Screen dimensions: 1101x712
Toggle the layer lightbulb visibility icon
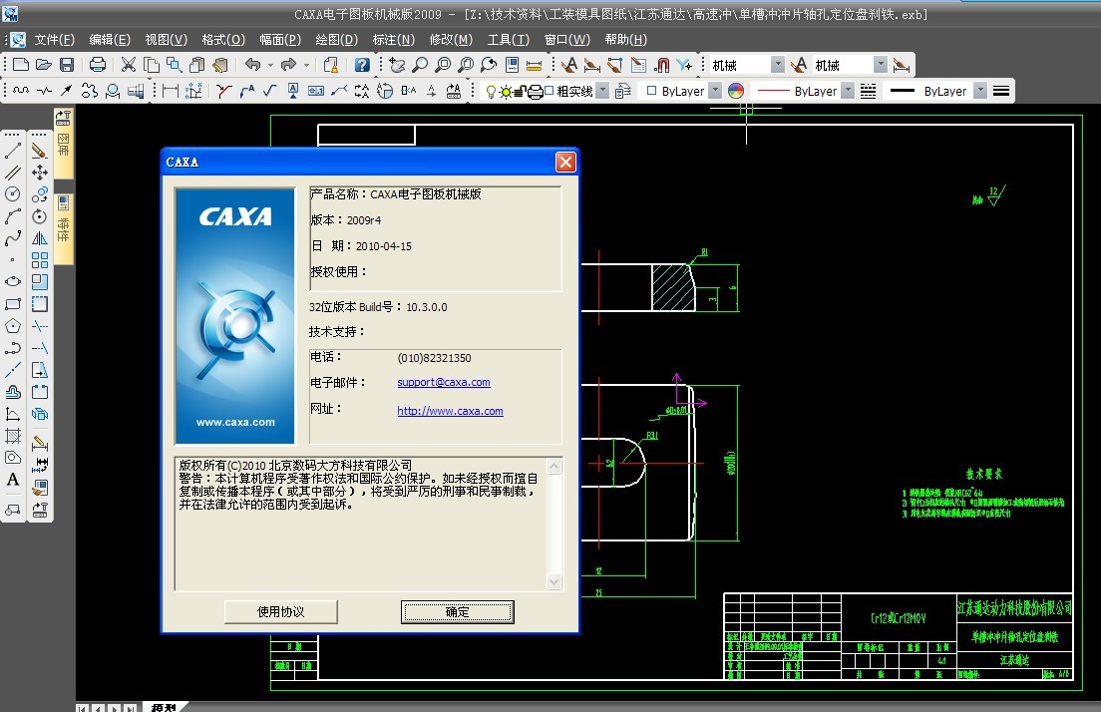point(490,91)
